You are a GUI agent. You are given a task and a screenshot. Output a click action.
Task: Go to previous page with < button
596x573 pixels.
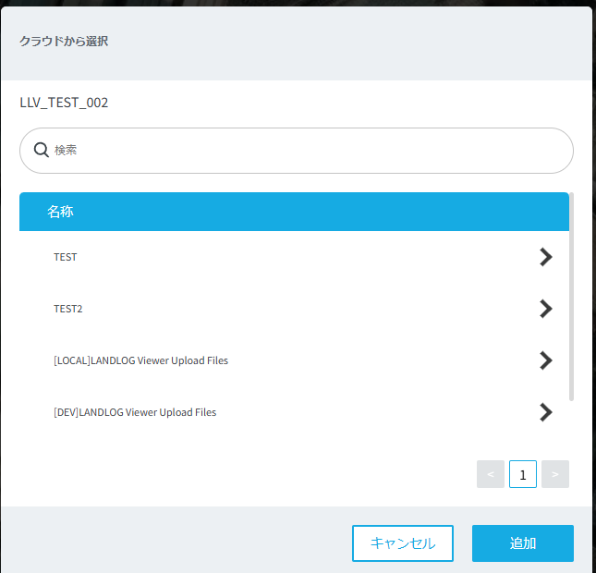click(x=491, y=474)
